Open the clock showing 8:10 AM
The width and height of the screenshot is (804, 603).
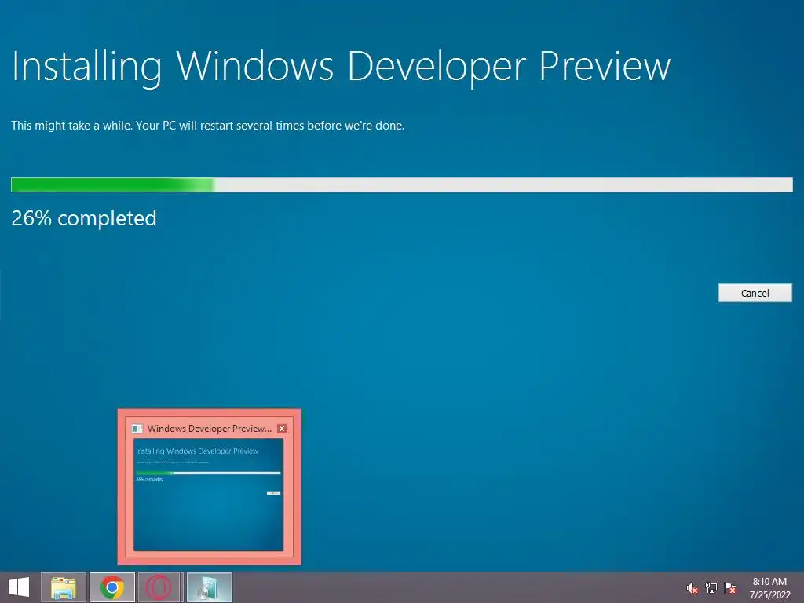click(769, 588)
